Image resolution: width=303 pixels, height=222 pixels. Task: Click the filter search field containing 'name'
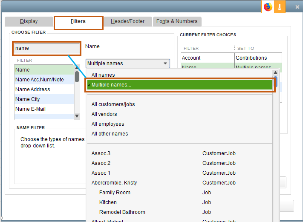[x=46, y=48]
